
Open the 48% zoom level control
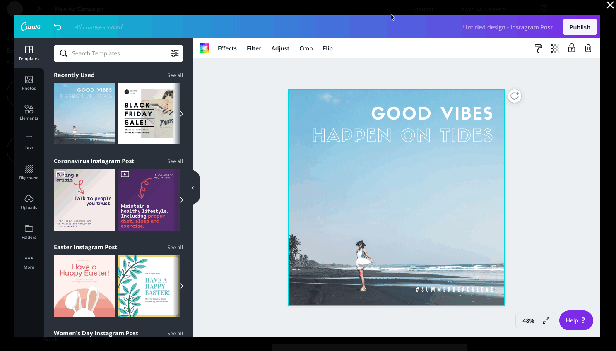point(528,321)
